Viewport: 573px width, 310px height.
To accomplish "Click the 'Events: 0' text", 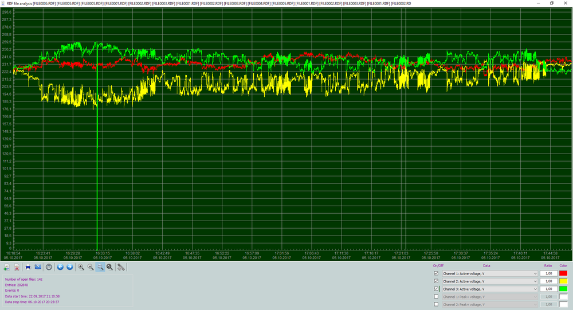I will click(x=12, y=291).
